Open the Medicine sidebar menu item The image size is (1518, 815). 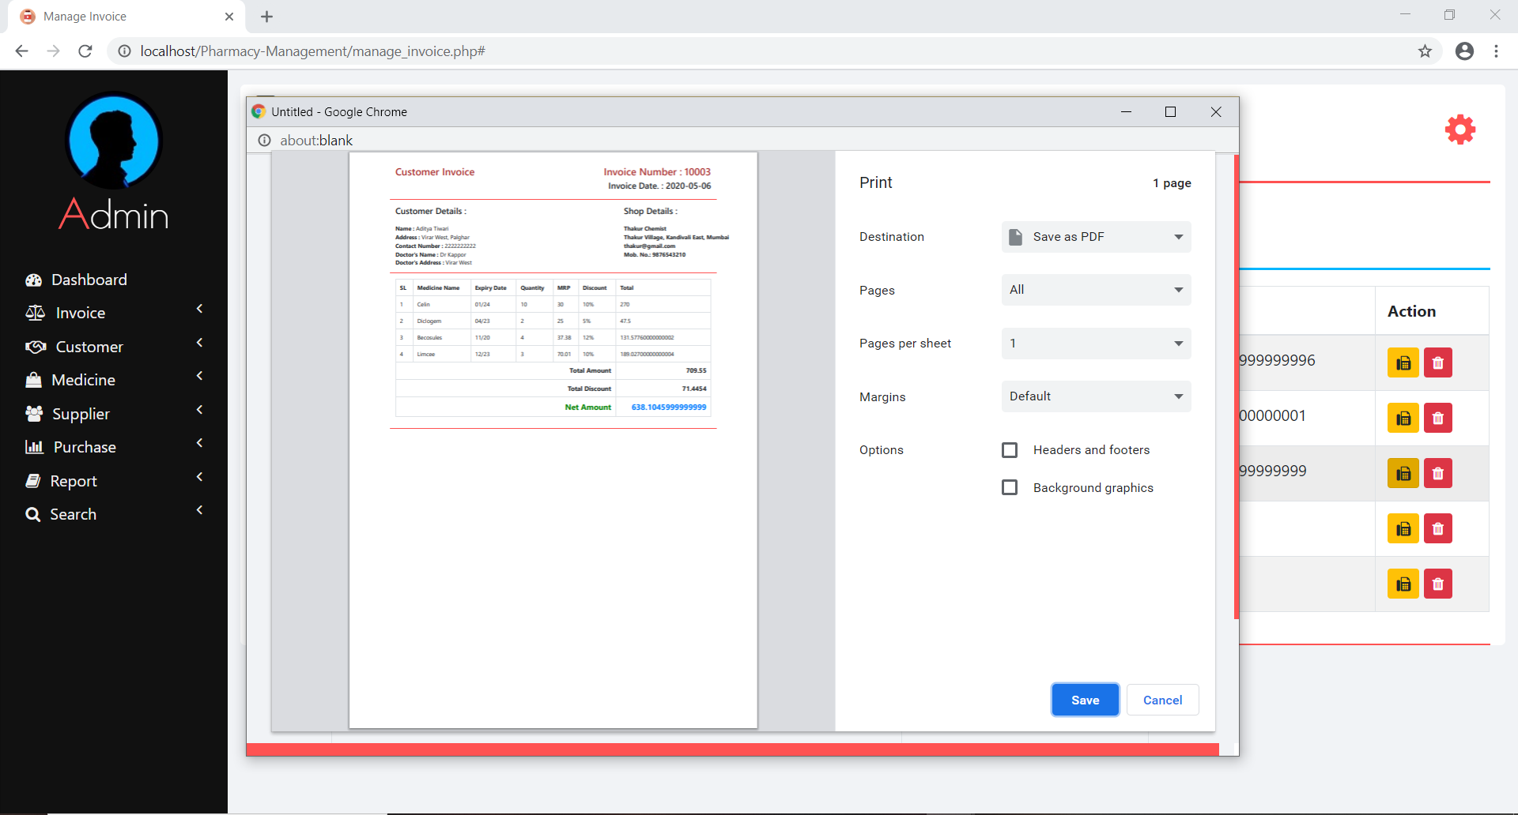pyautogui.click(x=114, y=380)
